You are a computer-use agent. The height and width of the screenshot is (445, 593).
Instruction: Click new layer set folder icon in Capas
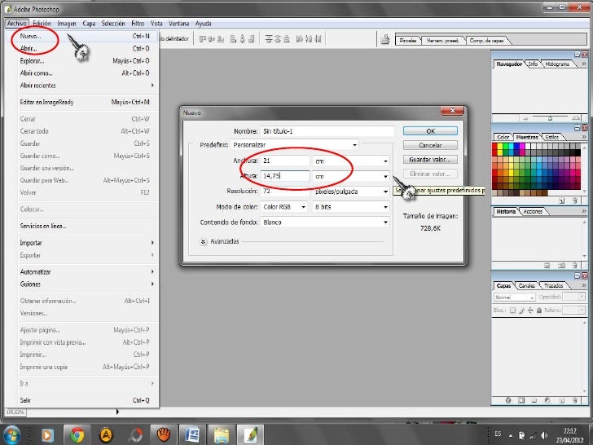pyautogui.click(x=534, y=400)
